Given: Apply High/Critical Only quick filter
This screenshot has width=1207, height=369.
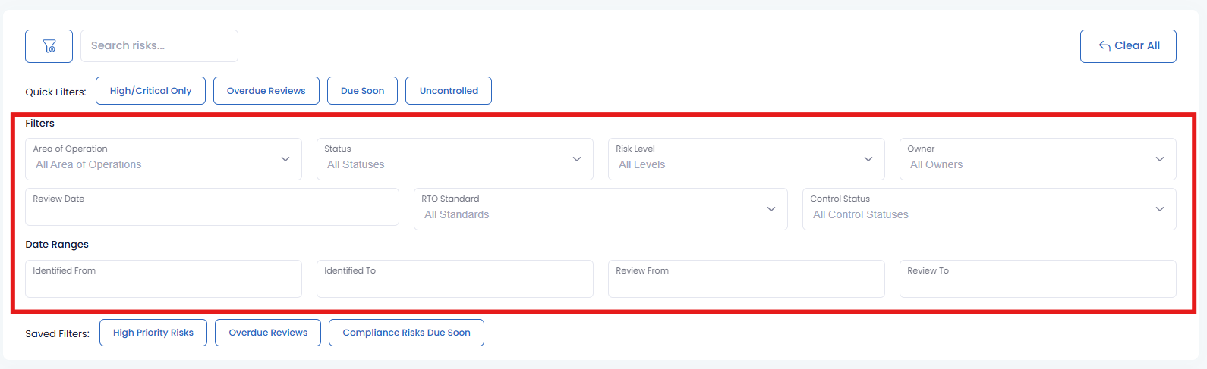Looking at the screenshot, I should [x=150, y=91].
